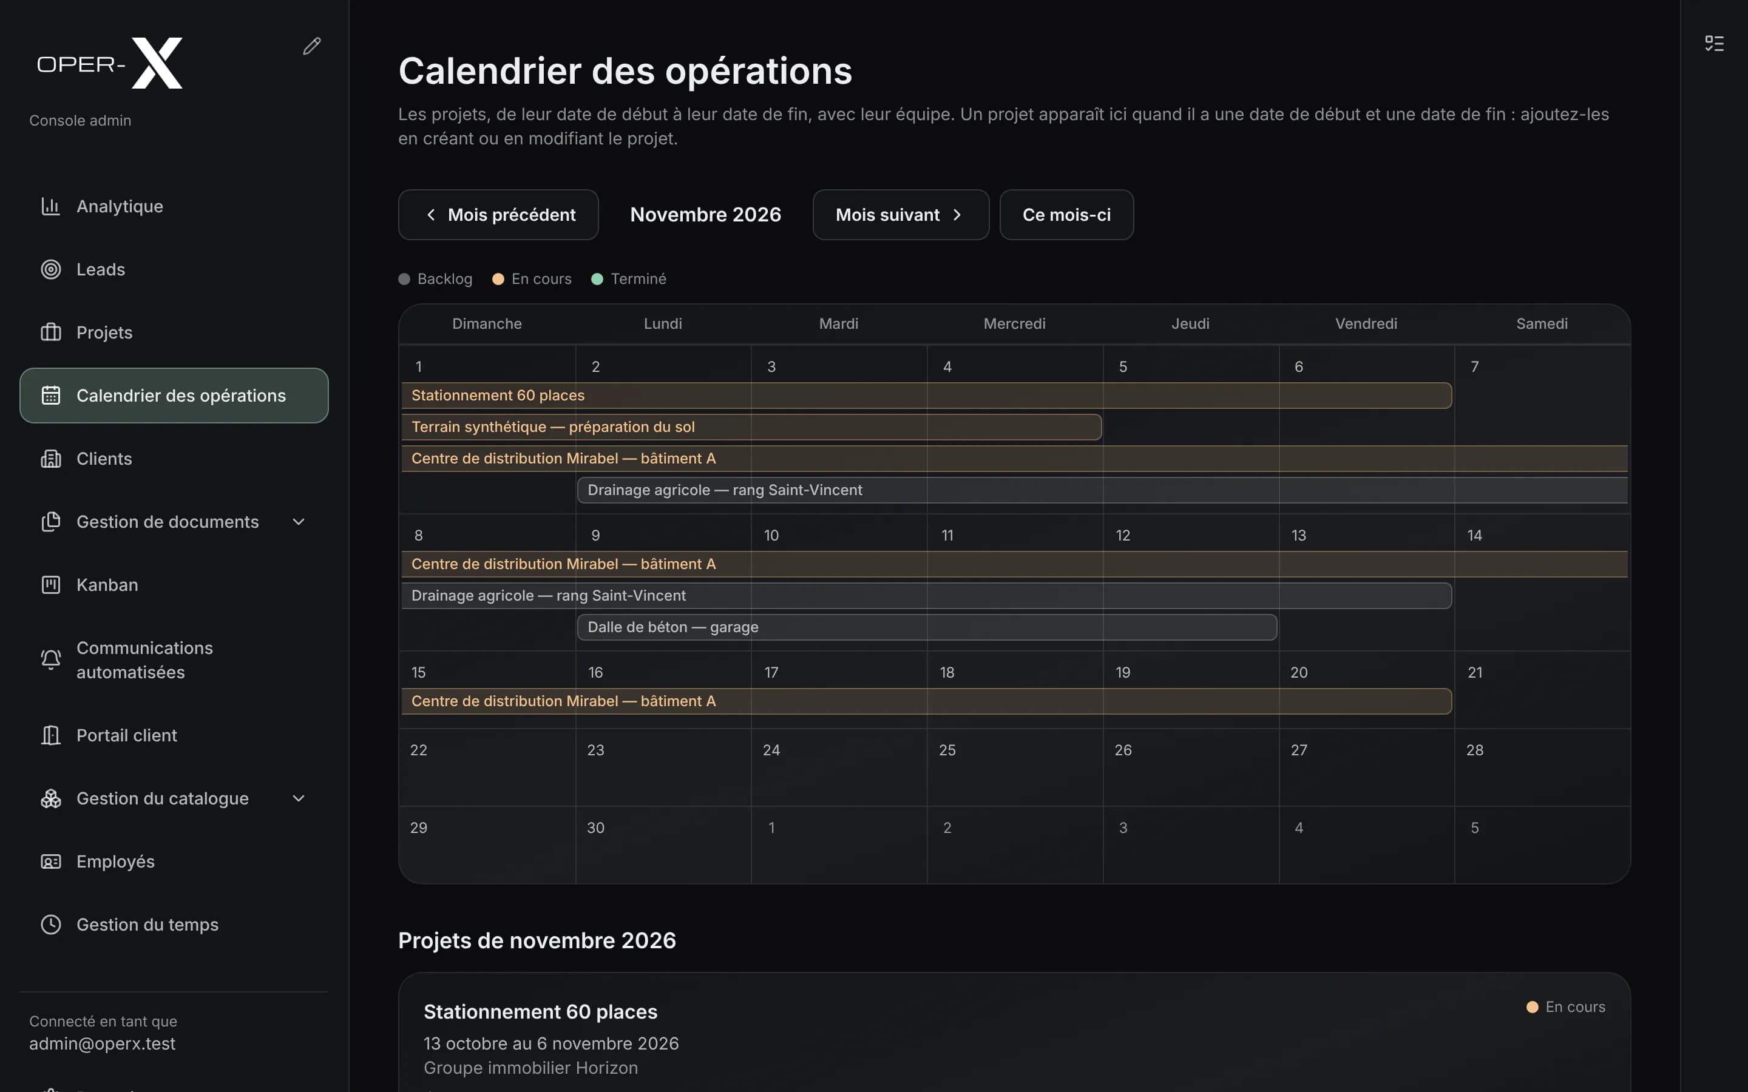Viewport: 1748px width, 1092px height.
Task: Open Stationnement 60 places project card title
Action: (x=540, y=1012)
